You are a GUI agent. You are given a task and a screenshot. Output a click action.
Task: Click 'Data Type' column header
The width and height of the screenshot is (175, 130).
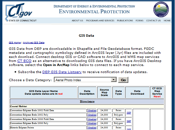pyautogui.click(x=118, y=92)
